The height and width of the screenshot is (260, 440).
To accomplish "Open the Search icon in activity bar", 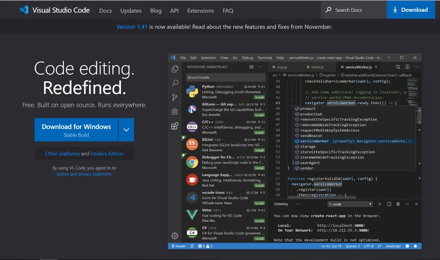I will click(x=175, y=83).
